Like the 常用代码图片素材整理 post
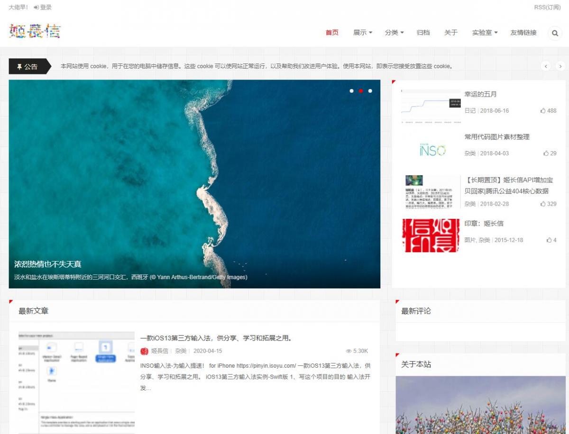This screenshot has width=569, height=434. pyautogui.click(x=546, y=154)
